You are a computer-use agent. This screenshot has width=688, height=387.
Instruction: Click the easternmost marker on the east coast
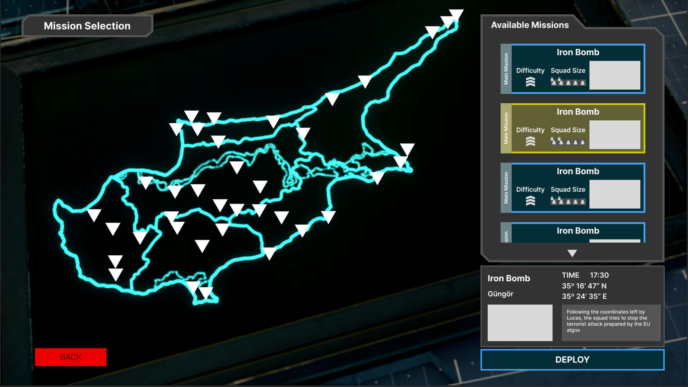coord(407,149)
